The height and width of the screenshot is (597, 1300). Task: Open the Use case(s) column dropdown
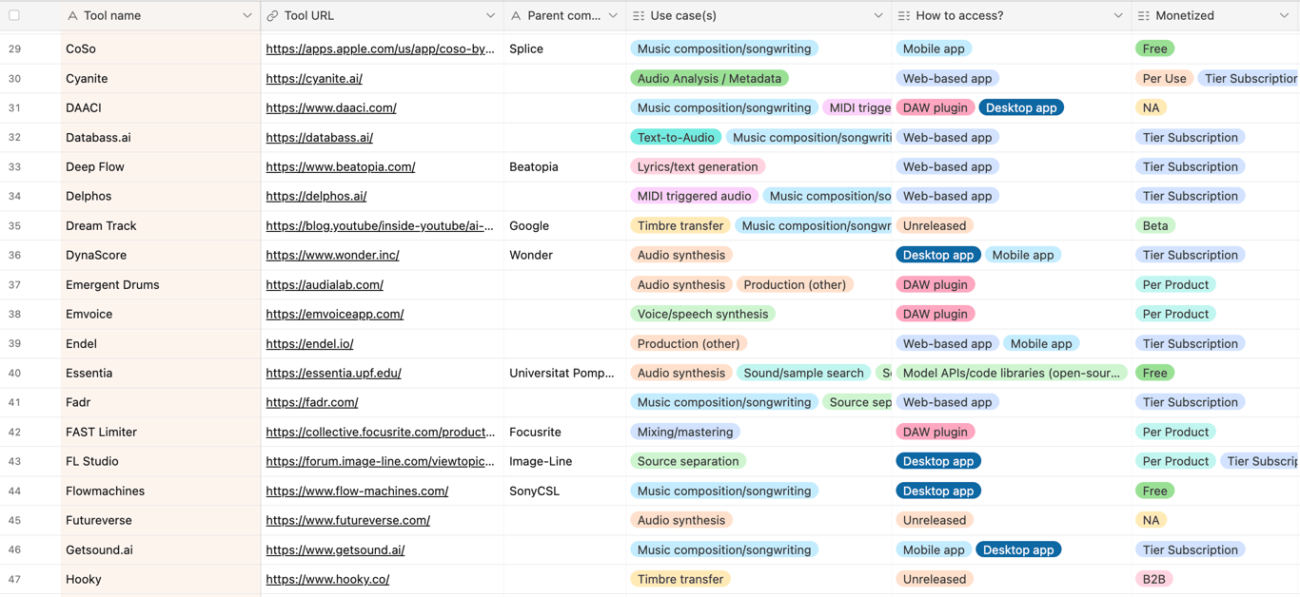click(x=878, y=15)
